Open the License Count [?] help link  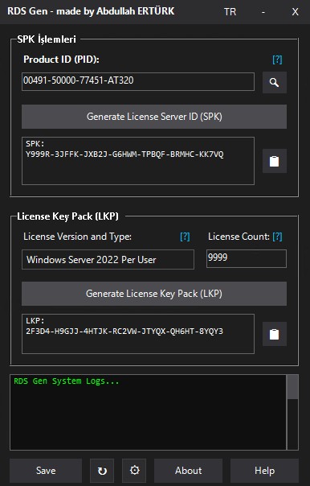(x=277, y=237)
